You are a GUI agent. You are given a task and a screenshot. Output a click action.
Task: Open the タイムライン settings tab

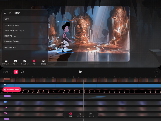click(x=25, y=62)
